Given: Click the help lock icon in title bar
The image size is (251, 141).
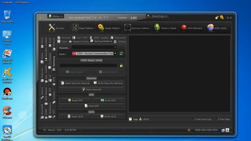Looking at the screenshot, I should (217, 17).
